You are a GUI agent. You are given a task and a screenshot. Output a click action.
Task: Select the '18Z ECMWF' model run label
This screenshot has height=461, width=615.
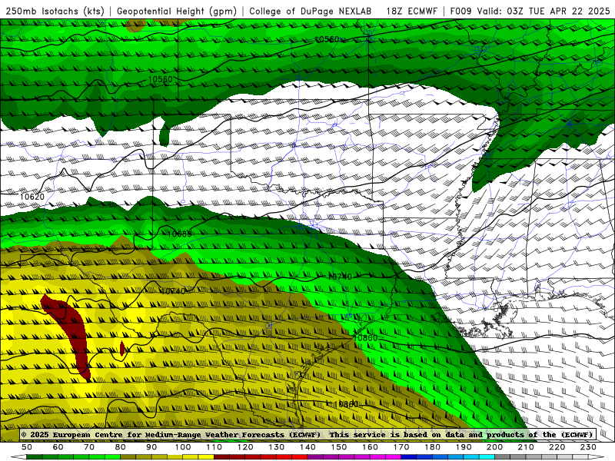(411, 11)
